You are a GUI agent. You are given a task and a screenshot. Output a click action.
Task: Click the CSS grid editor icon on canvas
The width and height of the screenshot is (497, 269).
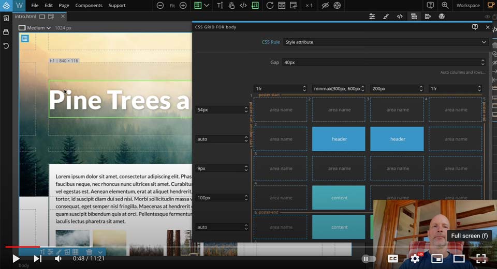pos(25,38)
